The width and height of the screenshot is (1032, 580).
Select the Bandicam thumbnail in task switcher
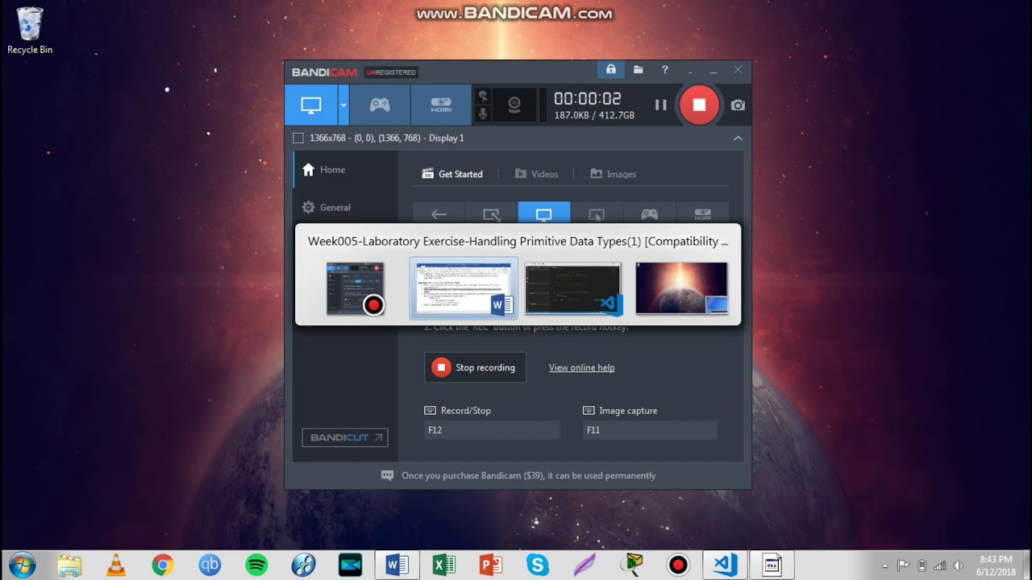point(355,288)
